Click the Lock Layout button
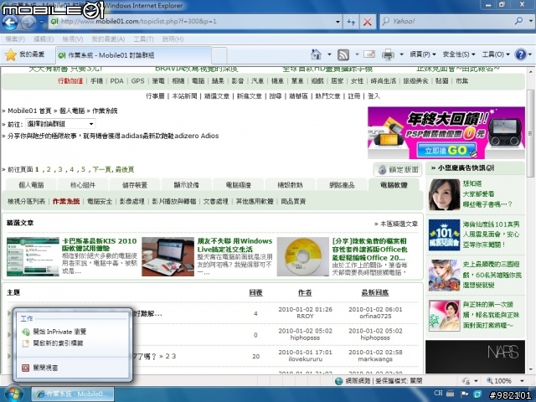The height and width of the screenshot is (402, 536). pyautogui.click(x=398, y=169)
